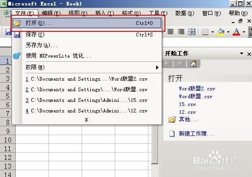This screenshot has width=252, height=177.
Task: Expand the 权限(M) submenu
Action: point(157,67)
